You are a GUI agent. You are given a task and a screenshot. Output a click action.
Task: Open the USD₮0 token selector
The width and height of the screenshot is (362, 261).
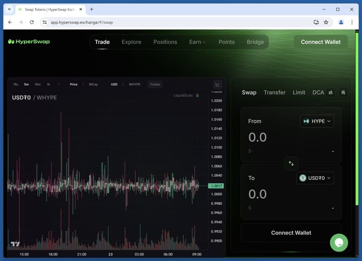(315, 178)
